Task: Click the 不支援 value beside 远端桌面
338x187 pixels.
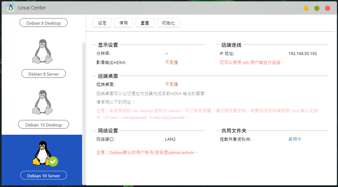Action: [172, 84]
